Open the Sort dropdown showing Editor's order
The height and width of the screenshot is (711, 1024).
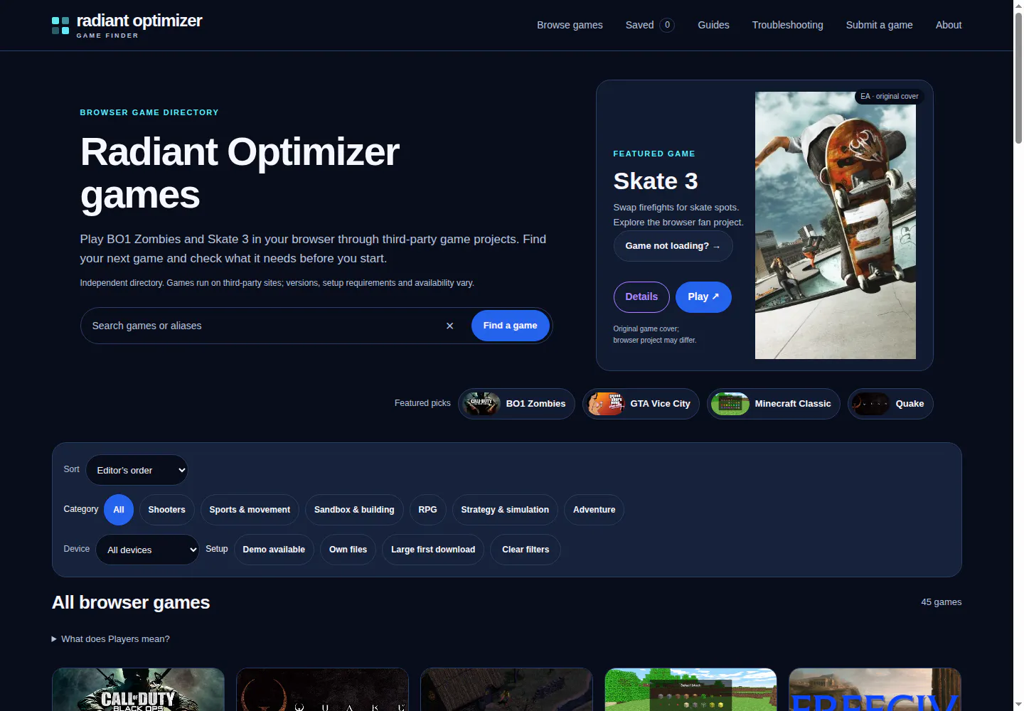pos(137,470)
